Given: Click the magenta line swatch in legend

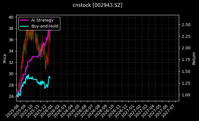Looking at the screenshot, I should tap(24, 20).
